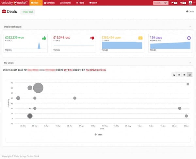This screenshot has height=159, width=196.
Task: Open the search options magnifier dropdown
Action: click(166, 3)
